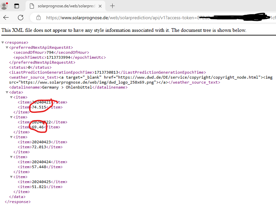Click the closing </response> tag
This screenshot has height=208, width=276.
18,202
